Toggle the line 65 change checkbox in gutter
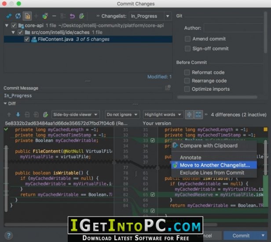The width and height of the screenshot is (271, 242). tap(153, 194)
